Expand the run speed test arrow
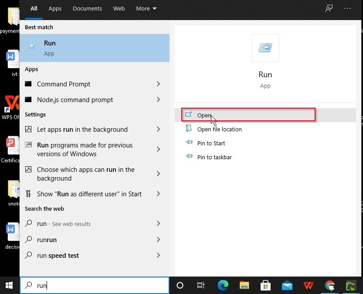This screenshot has height=294, width=363. [158, 255]
